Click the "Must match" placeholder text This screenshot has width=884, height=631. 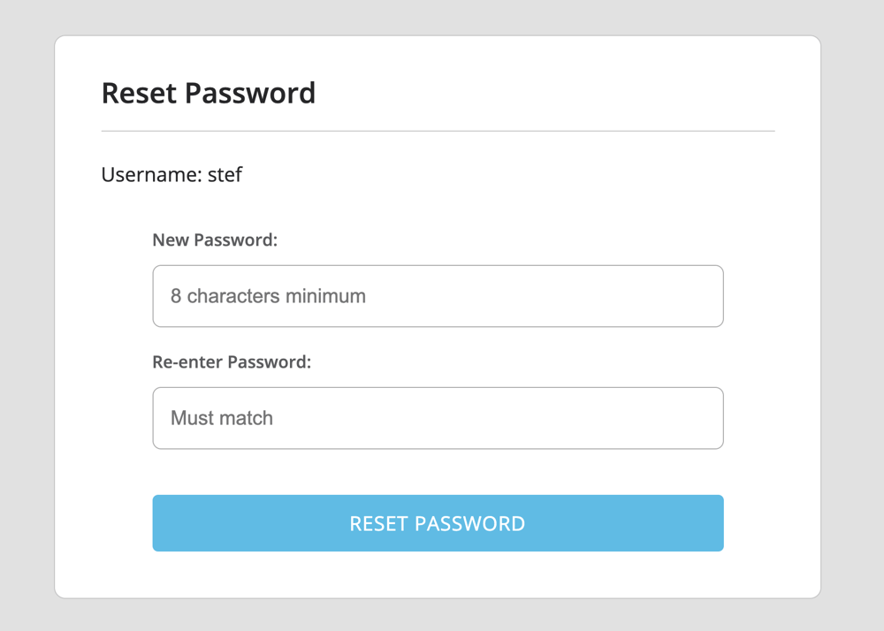[x=222, y=418]
